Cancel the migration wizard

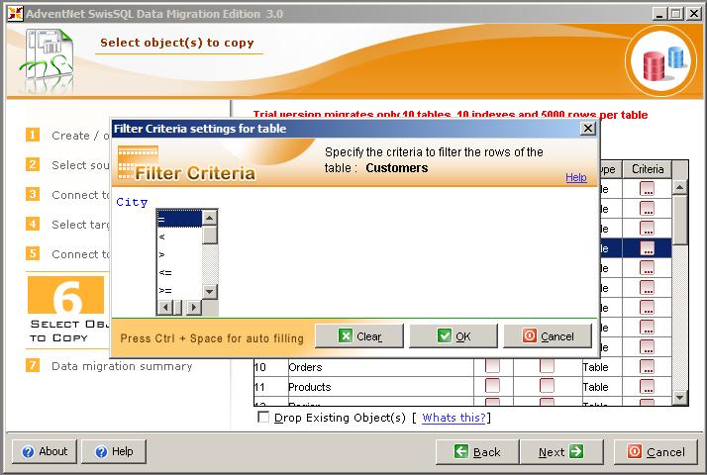656,452
